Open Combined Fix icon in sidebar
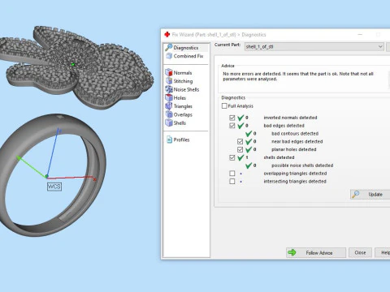Image resolution: width=390 pixels, height=292 pixels. click(x=169, y=56)
